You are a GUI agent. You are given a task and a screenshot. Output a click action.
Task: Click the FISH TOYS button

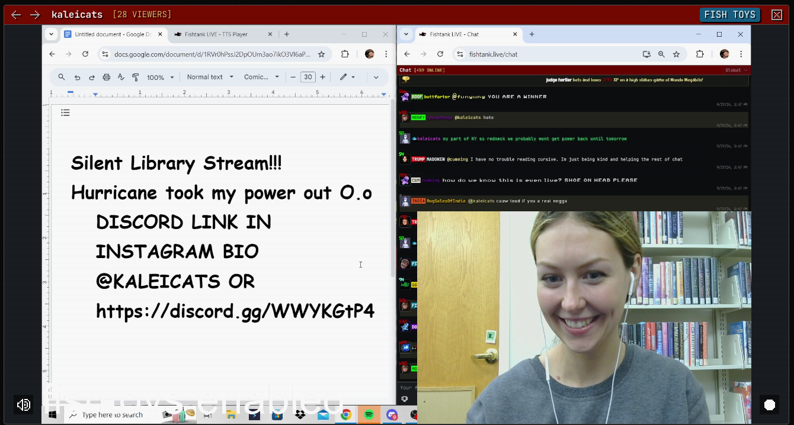click(x=730, y=15)
